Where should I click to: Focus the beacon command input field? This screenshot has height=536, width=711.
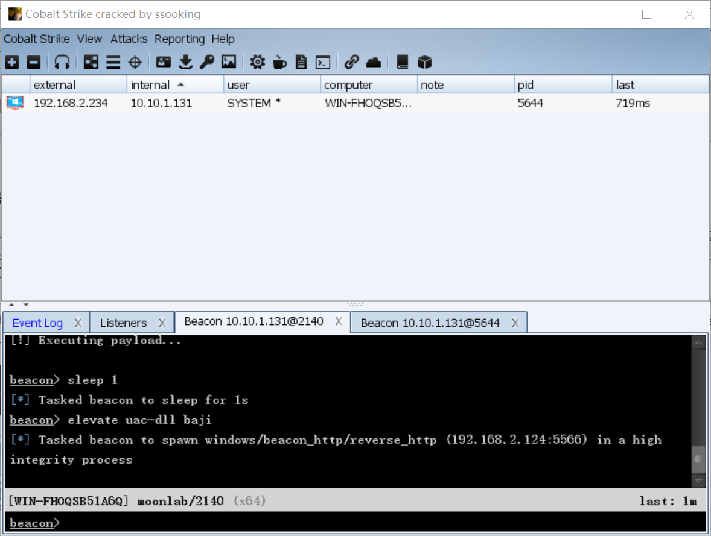tap(355, 523)
